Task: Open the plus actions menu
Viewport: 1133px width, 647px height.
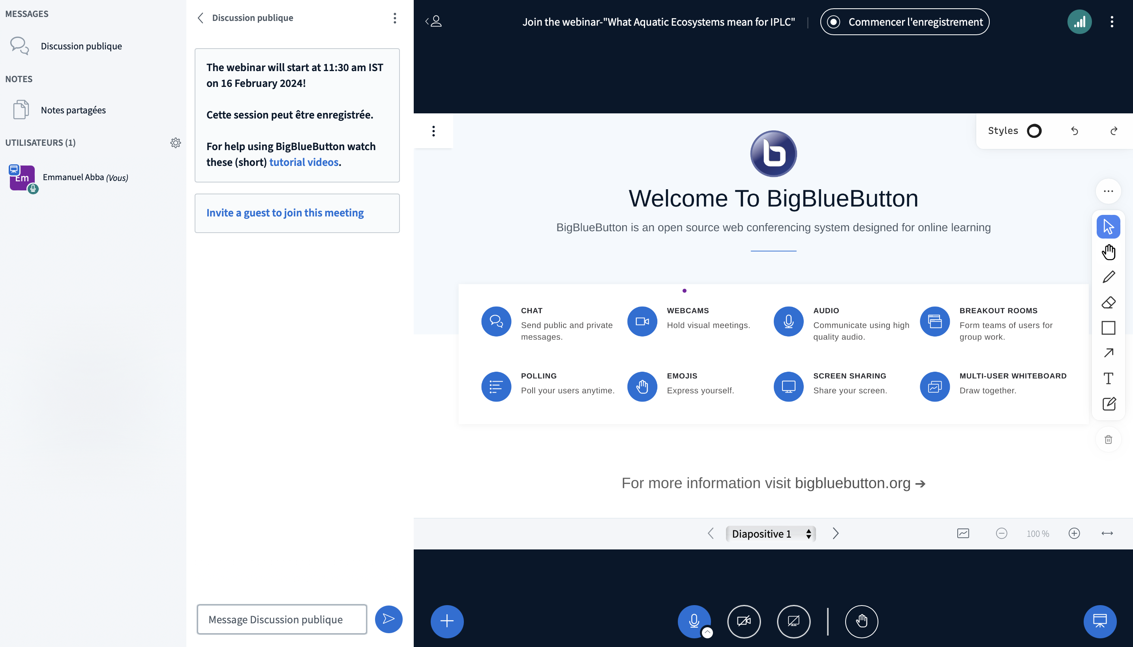Action: [x=447, y=621]
